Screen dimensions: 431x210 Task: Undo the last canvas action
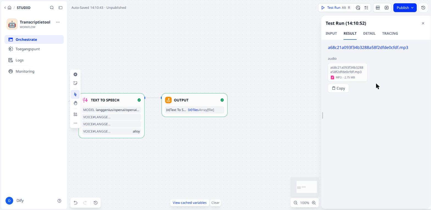76,203
